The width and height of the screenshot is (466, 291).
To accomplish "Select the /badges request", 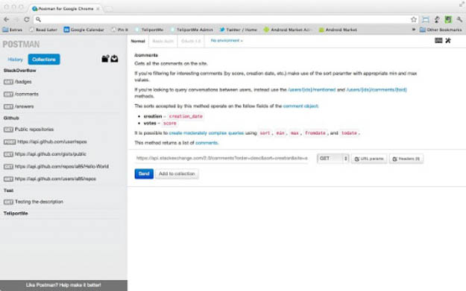I will (x=18, y=82).
